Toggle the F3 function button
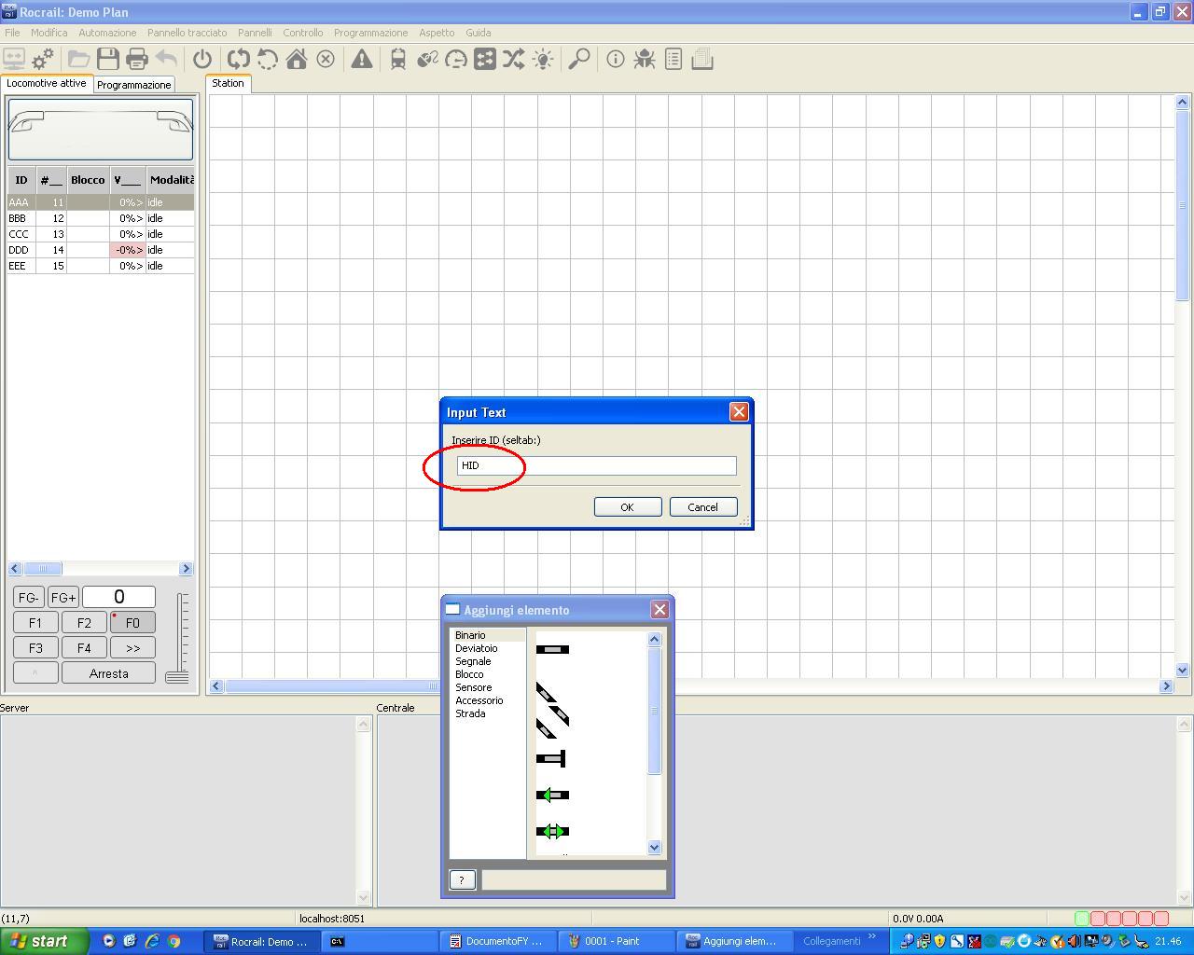This screenshot has width=1194, height=955. click(35, 647)
